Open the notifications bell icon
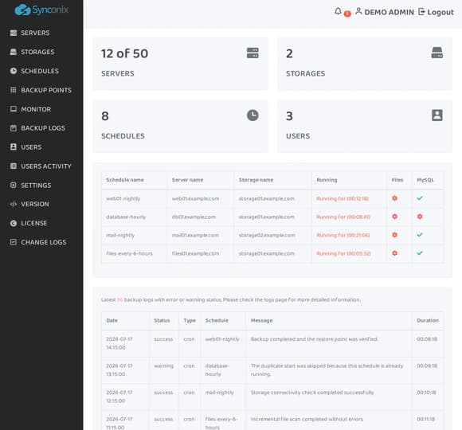 point(338,11)
